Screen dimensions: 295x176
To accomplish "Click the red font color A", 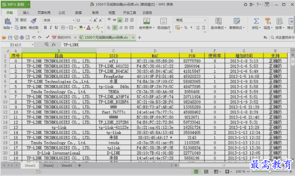I will coord(89,28).
